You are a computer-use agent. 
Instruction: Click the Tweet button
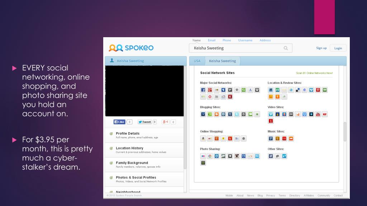pyautogui.click(x=145, y=122)
